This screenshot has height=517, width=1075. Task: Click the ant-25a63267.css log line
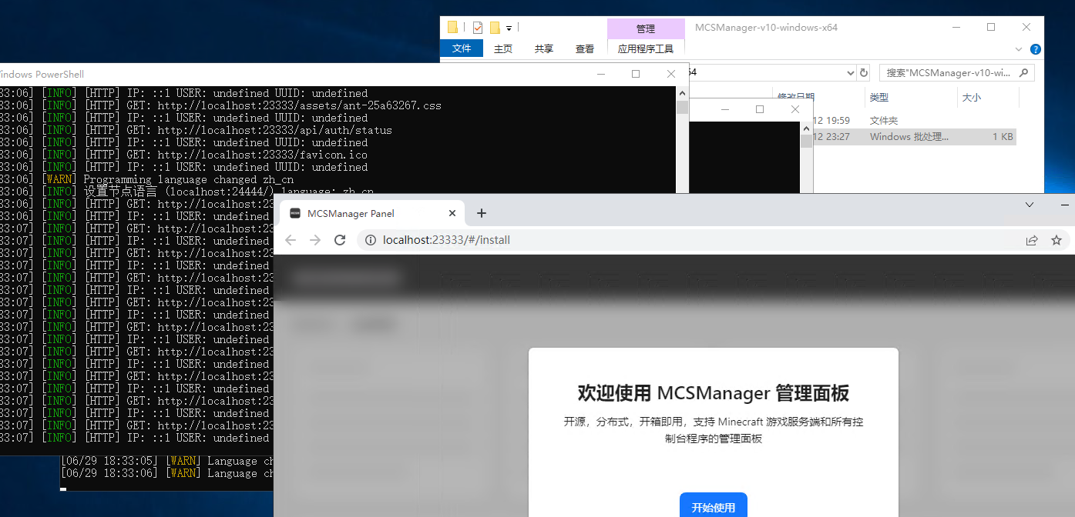click(220, 105)
